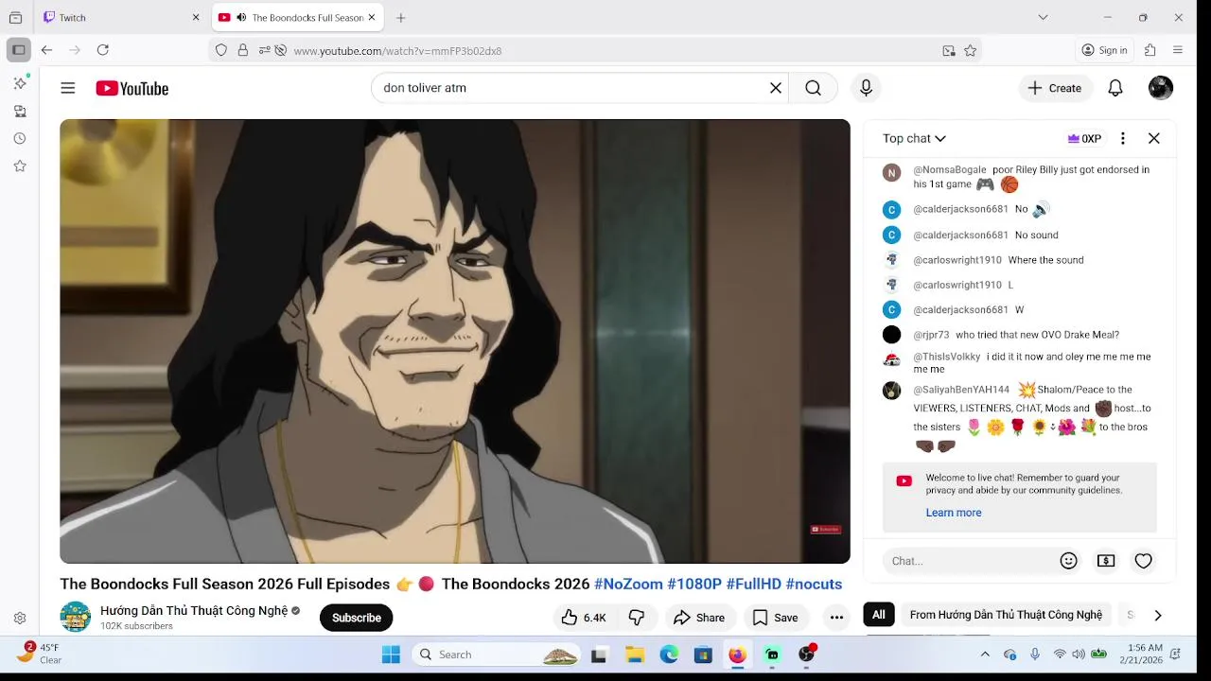The width and height of the screenshot is (1211, 681).
Task: Open the 0XP channel points badge
Action: click(1084, 138)
